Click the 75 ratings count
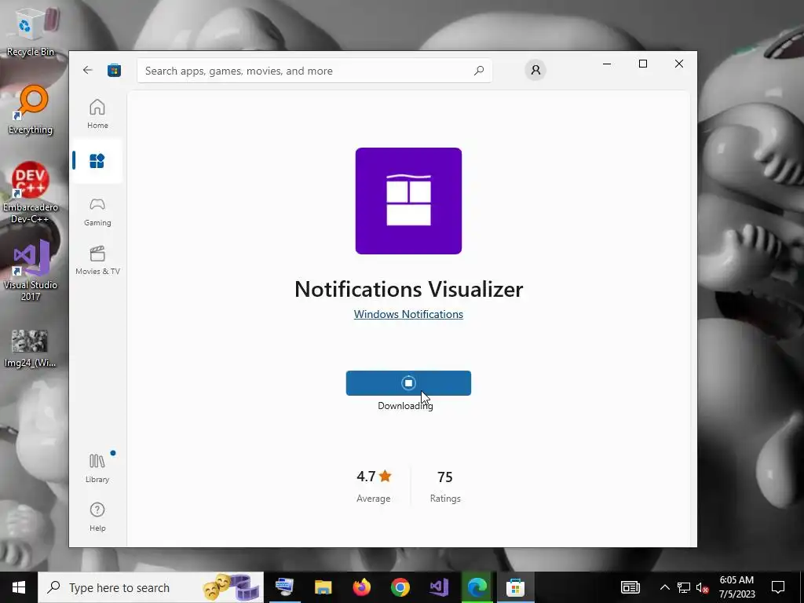The height and width of the screenshot is (603, 804). pyautogui.click(x=444, y=477)
